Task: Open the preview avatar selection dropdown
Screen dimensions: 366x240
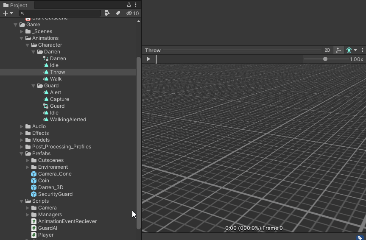Action: (x=352, y=50)
